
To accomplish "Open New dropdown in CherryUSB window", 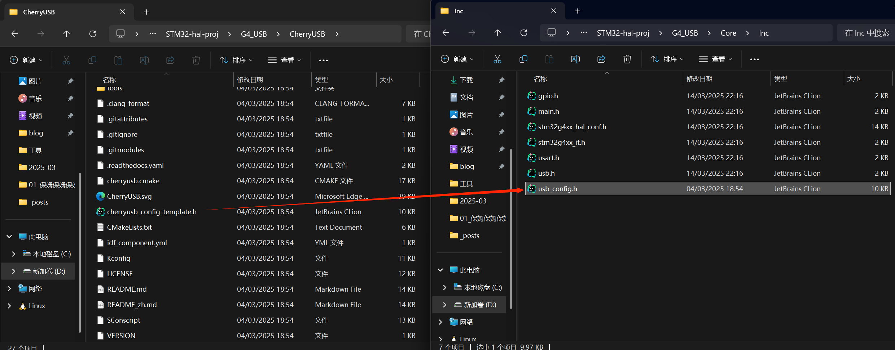I will (26, 60).
